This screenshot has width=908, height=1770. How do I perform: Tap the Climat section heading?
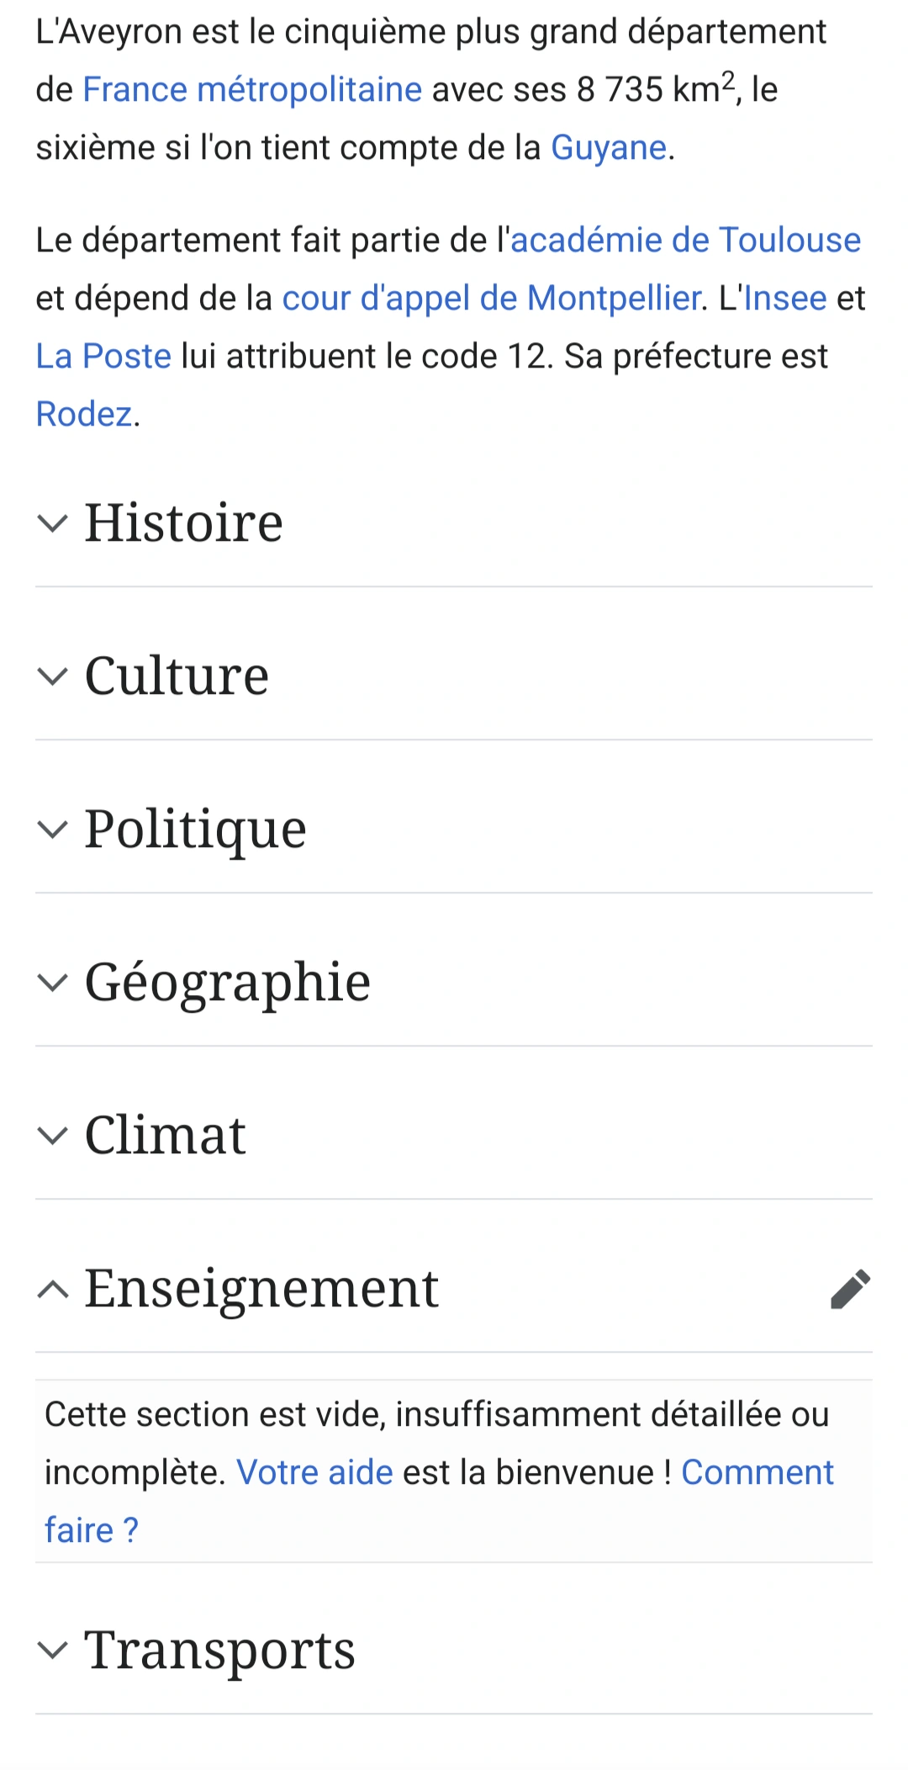click(166, 1136)
